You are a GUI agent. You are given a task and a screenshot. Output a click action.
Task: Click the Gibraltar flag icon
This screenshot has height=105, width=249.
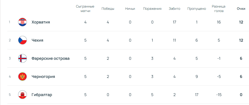pos(22,95)
